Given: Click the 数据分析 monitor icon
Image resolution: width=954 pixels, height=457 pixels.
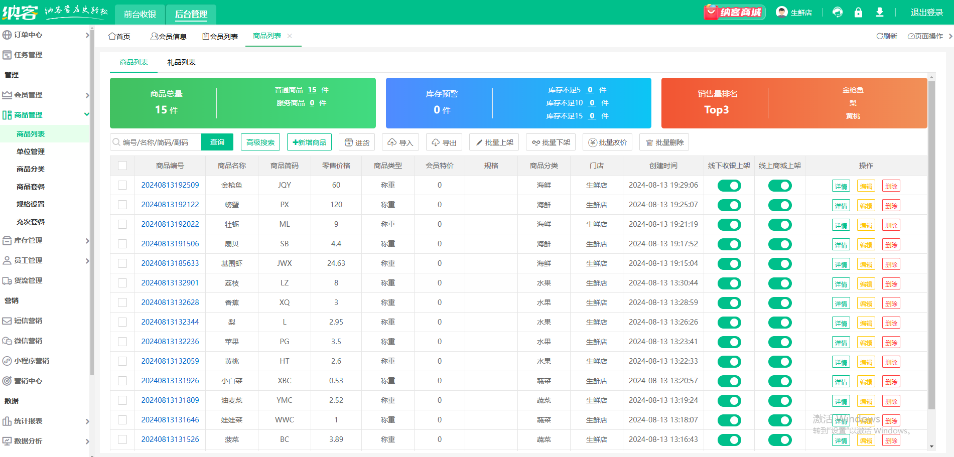Looking at the screenshot, I should (7, 441).
